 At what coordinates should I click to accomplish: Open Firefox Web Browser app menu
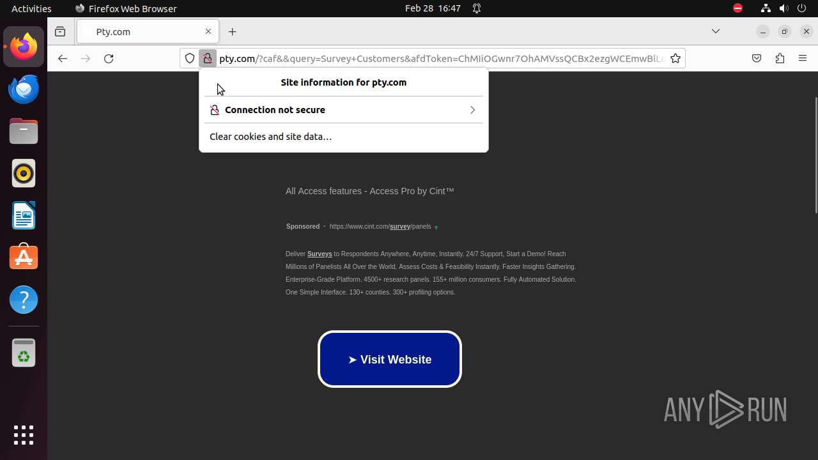click(x=126, y=8)
